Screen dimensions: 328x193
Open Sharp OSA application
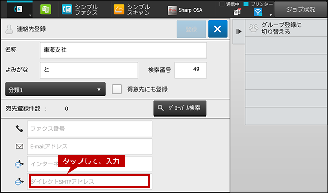(185, 10)
